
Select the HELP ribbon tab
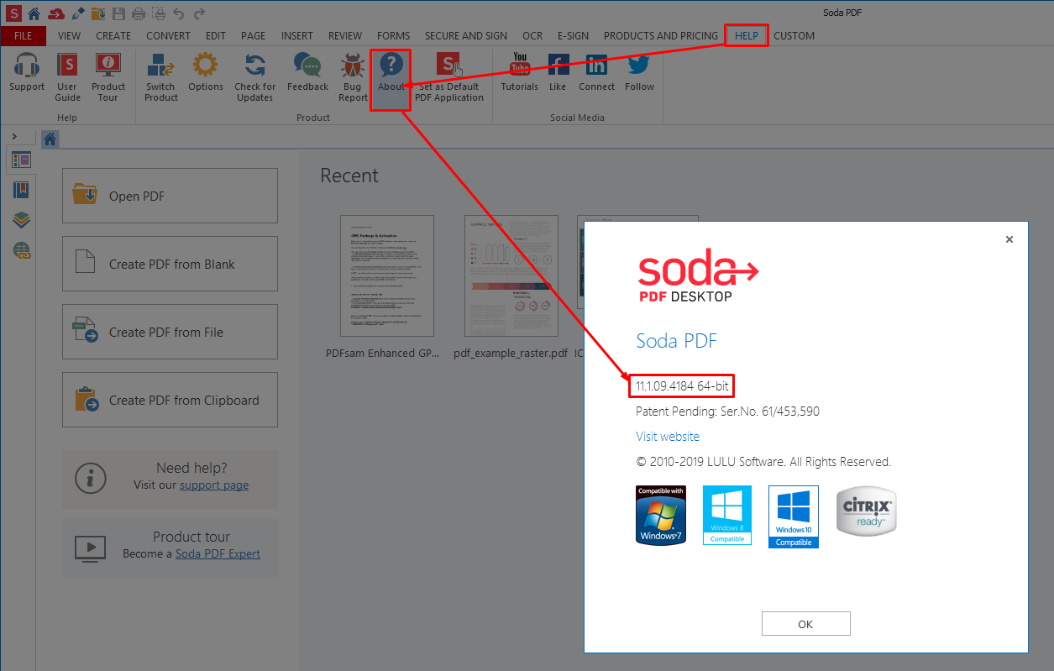point(746,36)
